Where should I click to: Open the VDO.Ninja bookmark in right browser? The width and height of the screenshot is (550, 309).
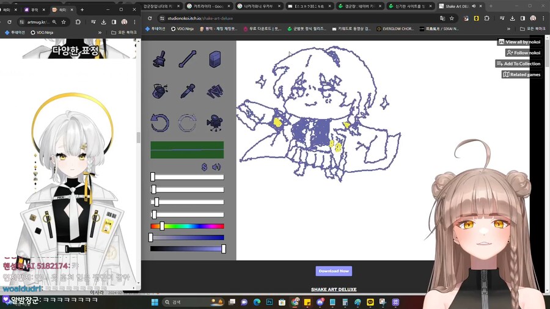(183, 29)
